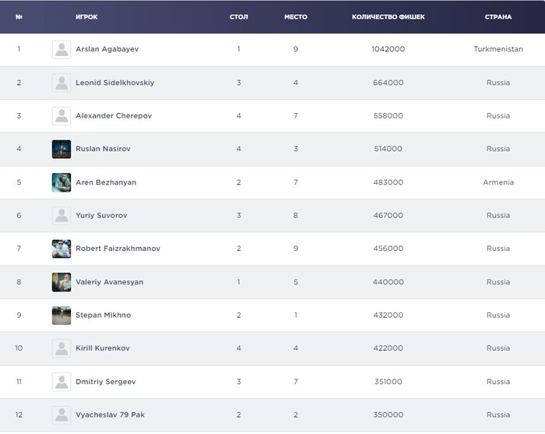
Task: Sort table by СТРАНА column header
Action: coord(498,16)
